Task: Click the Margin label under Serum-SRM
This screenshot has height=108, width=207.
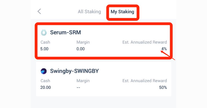Action: click(83, 42)
